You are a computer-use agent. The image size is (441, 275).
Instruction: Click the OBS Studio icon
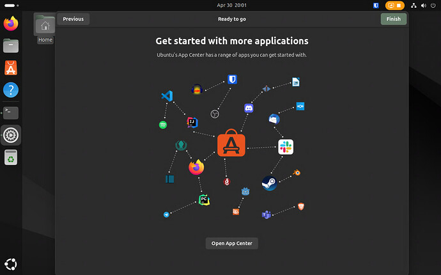pyautogui.click(x=215, y=114)
